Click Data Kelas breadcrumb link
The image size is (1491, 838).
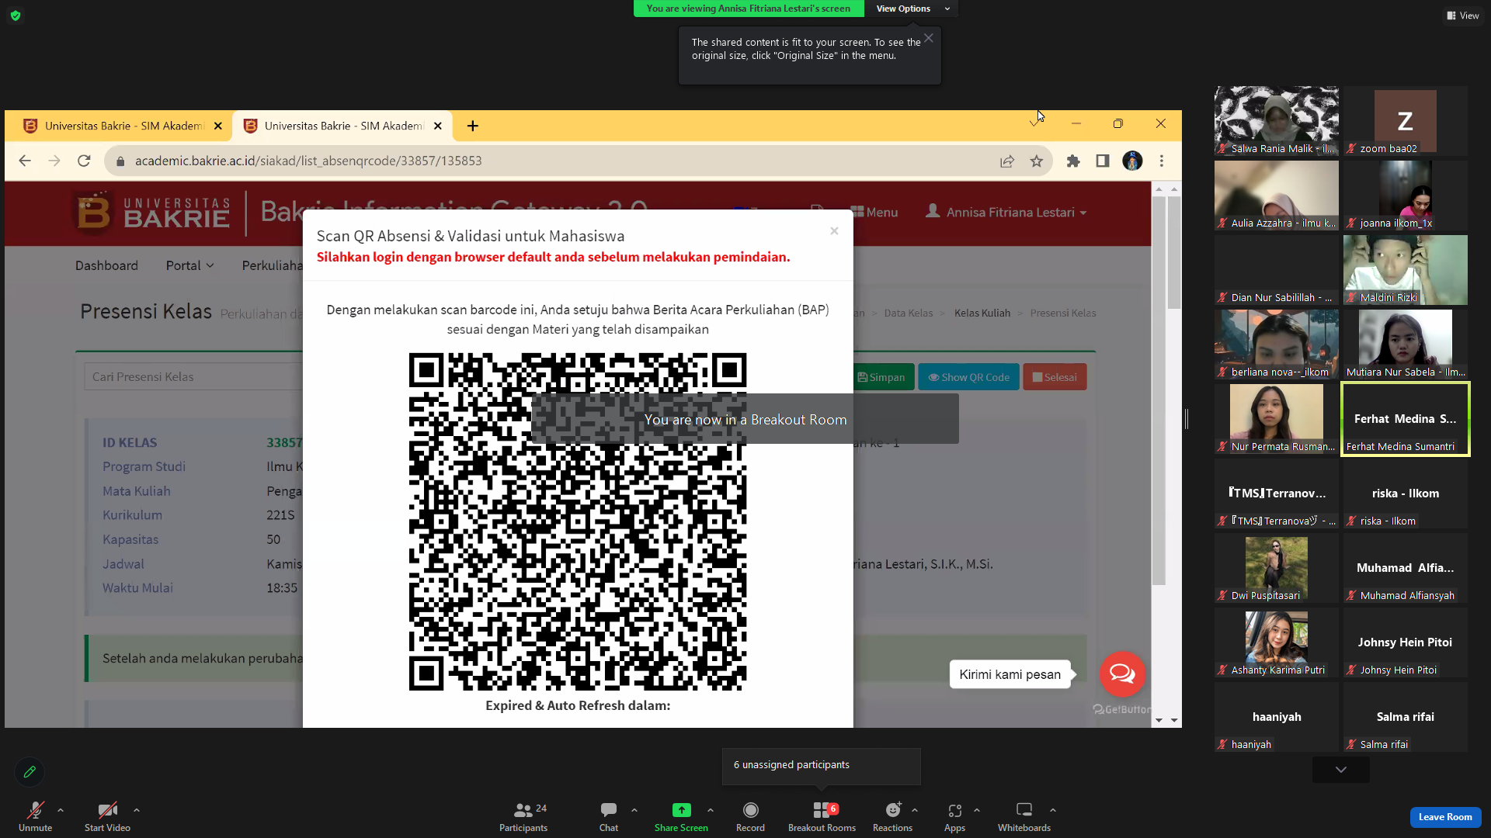tap(909, 313)
